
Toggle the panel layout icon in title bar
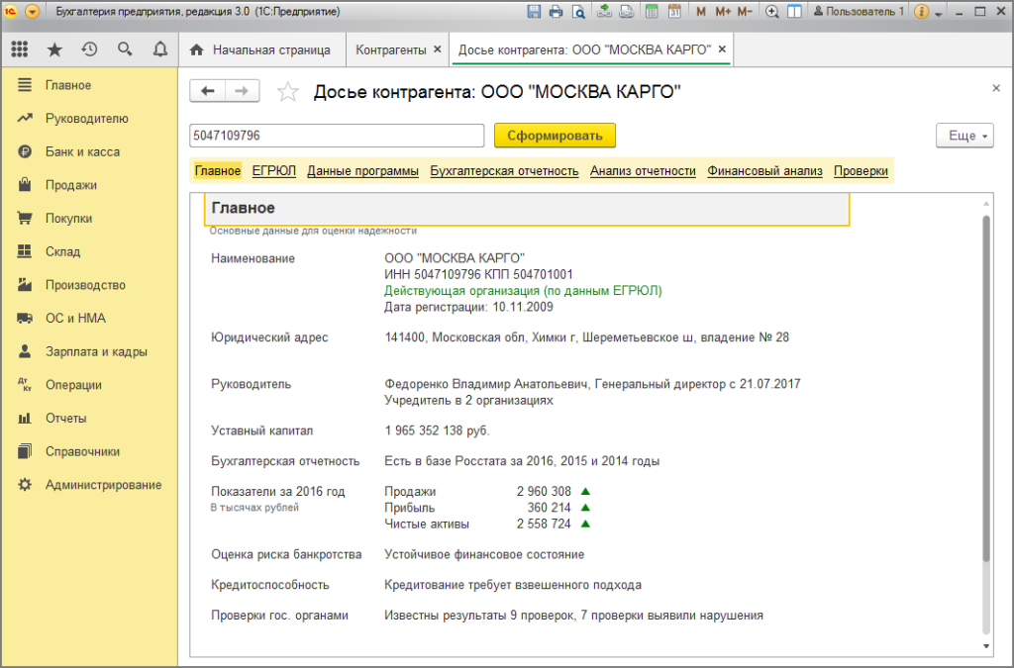pyautogui.click(x=795, y=12)
